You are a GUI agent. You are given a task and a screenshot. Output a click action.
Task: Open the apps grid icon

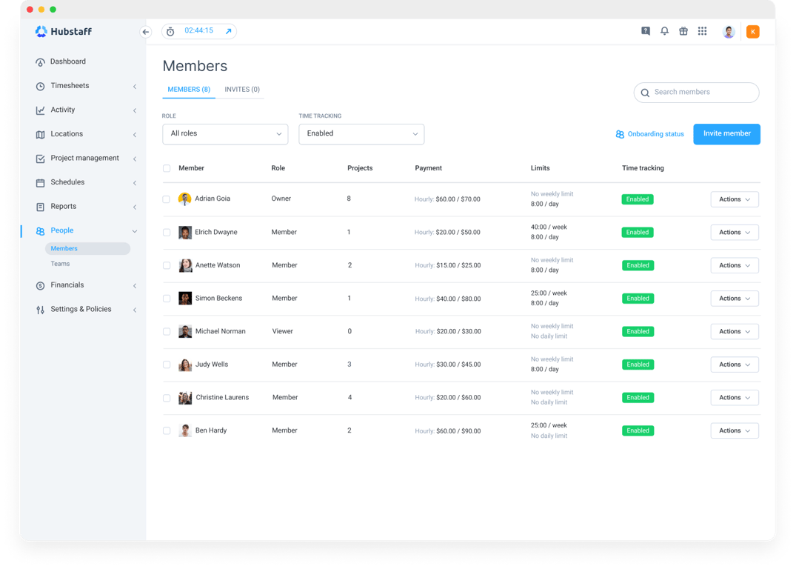[x=702, y=31]
